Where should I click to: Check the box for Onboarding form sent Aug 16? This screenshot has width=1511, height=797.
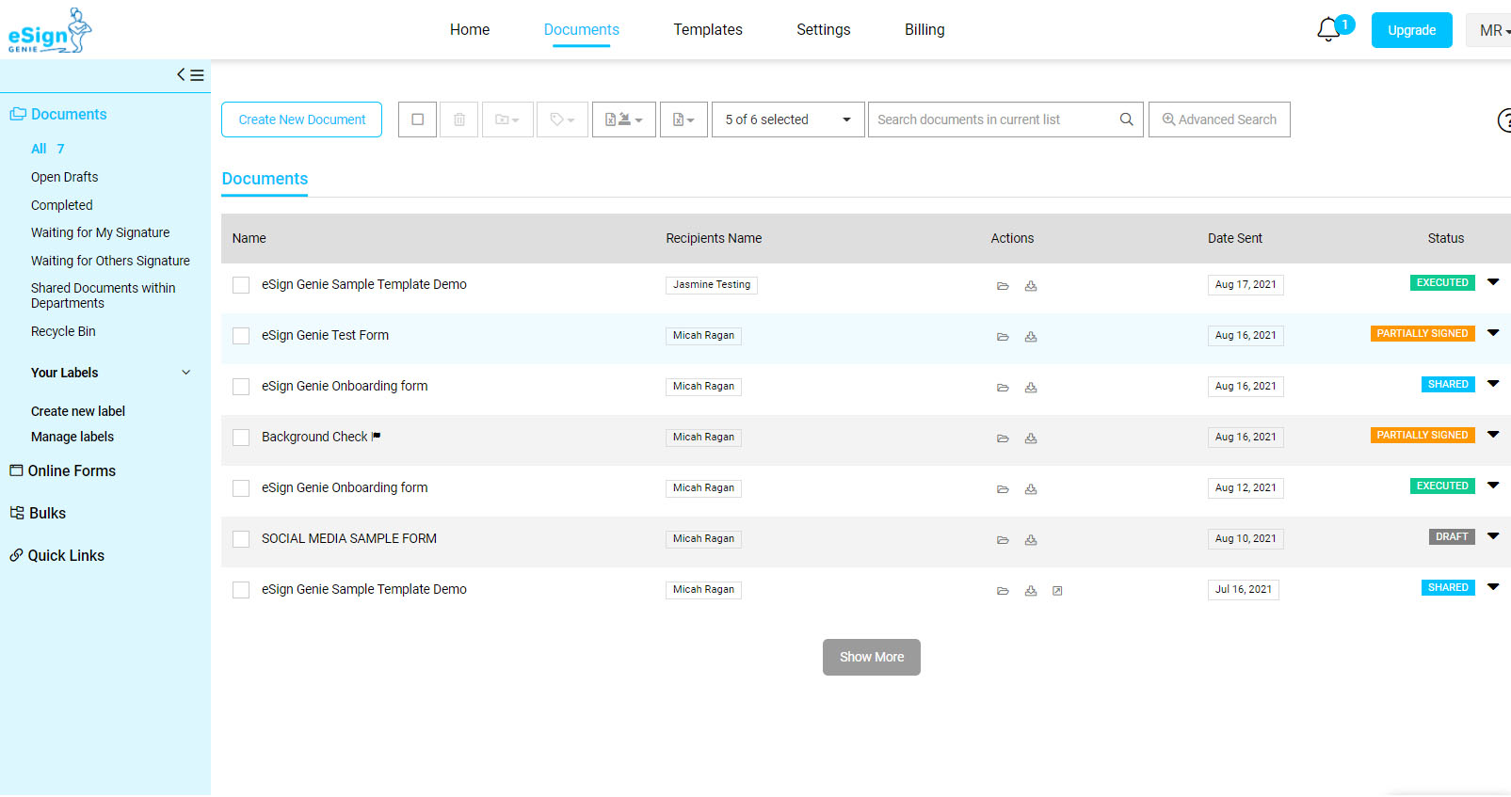pos(241,387)
